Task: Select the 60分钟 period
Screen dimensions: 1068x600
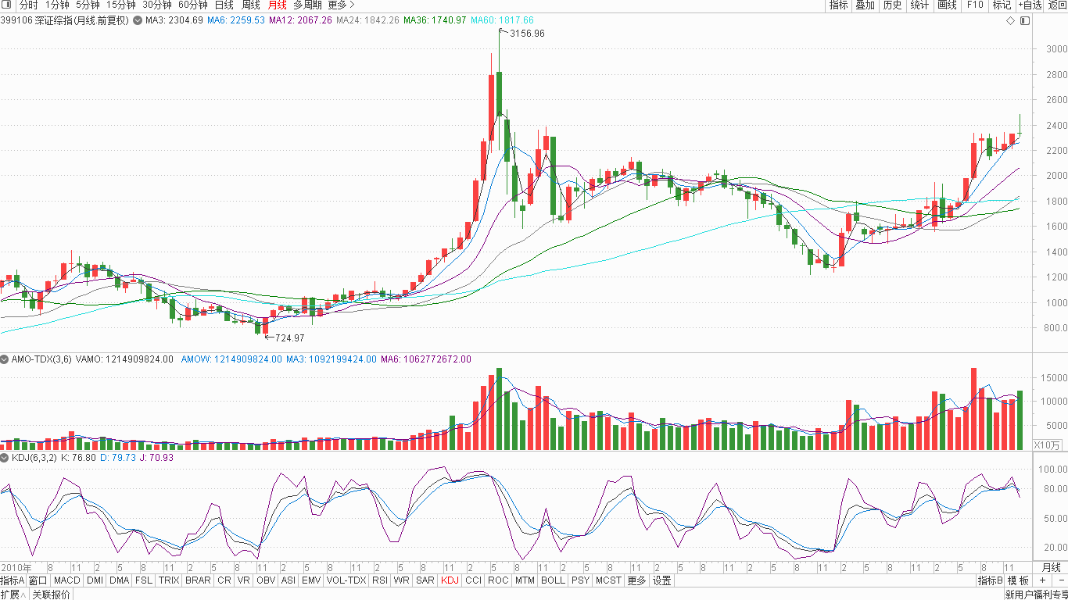Action: 193,5
